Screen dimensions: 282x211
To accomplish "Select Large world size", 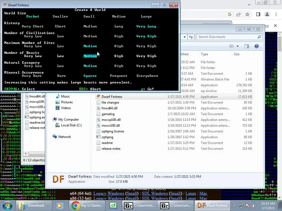I will (146, 16).
